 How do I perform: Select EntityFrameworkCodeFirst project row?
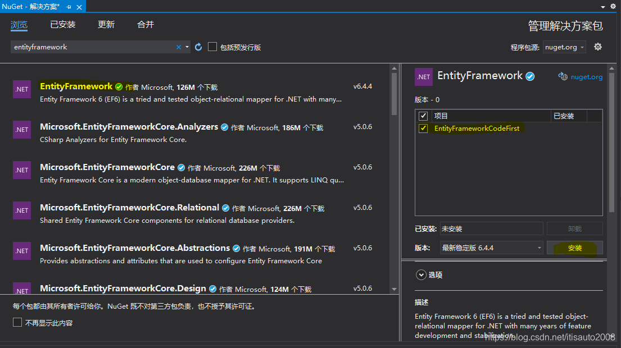509,128
